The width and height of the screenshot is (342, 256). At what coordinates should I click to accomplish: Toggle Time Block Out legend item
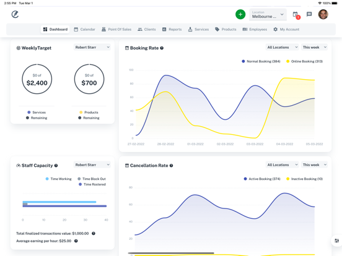[x=92, y=179]
